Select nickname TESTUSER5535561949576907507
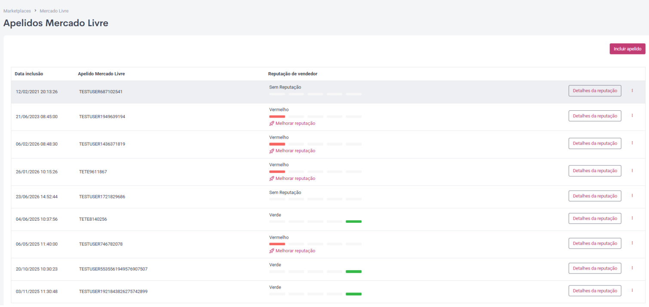Viewport: 649px width, 307px height. [x=113, y=269]
